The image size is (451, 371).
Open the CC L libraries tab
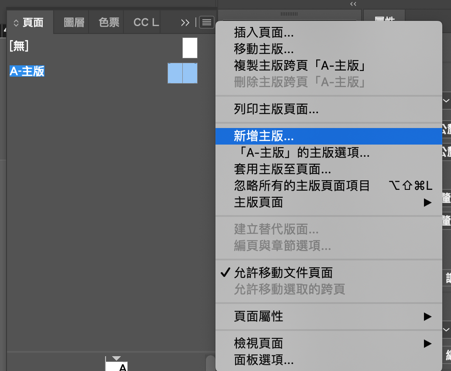146,23
